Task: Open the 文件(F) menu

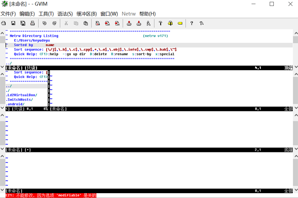Action: (x=8, y=14)
